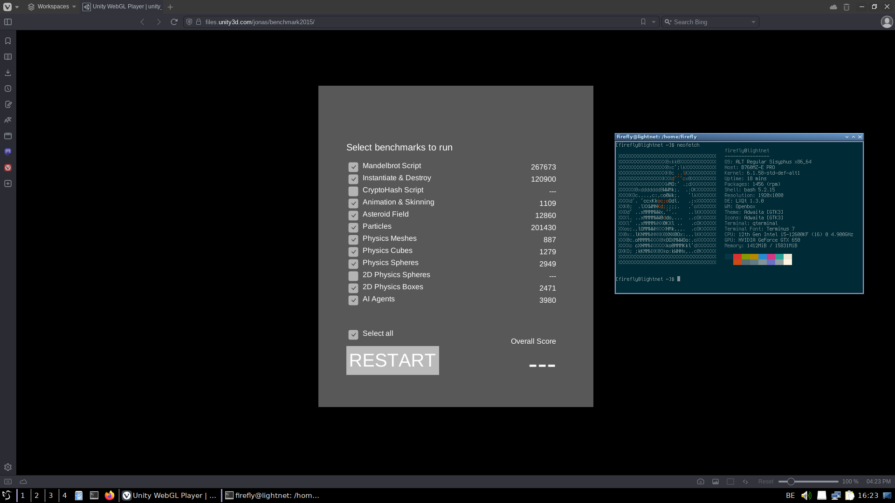Switch to virtual desktop 3
Screen dimensions: 895x503
(51, 496)
